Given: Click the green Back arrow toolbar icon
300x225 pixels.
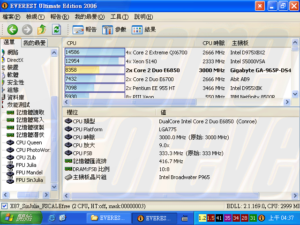Looking at the screenshot, I should (x=12, y=30).
